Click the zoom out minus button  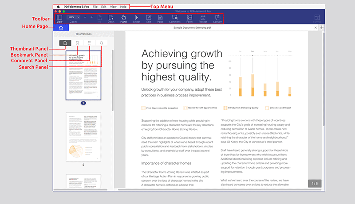[85, 17]
